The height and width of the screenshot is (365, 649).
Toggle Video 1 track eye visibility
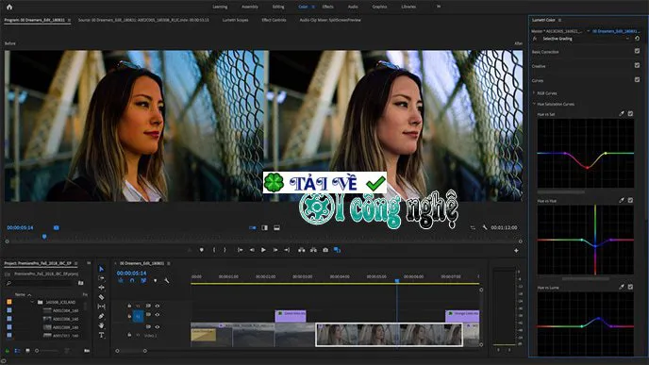158,327
